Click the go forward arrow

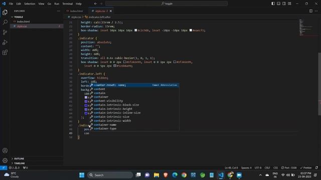coord(101,3)
